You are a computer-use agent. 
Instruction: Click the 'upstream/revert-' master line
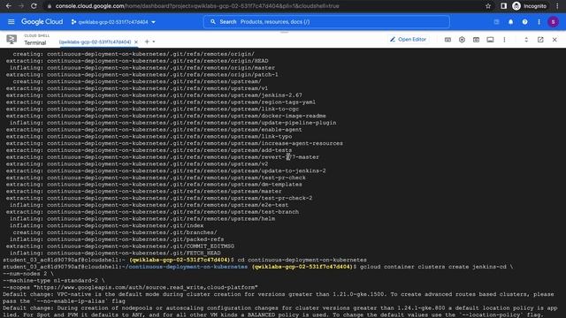click(x=163, y=157)
